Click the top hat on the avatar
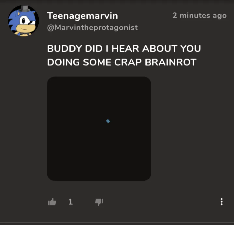The height and width of the screenshot is (225, 234). click(25, 8)
